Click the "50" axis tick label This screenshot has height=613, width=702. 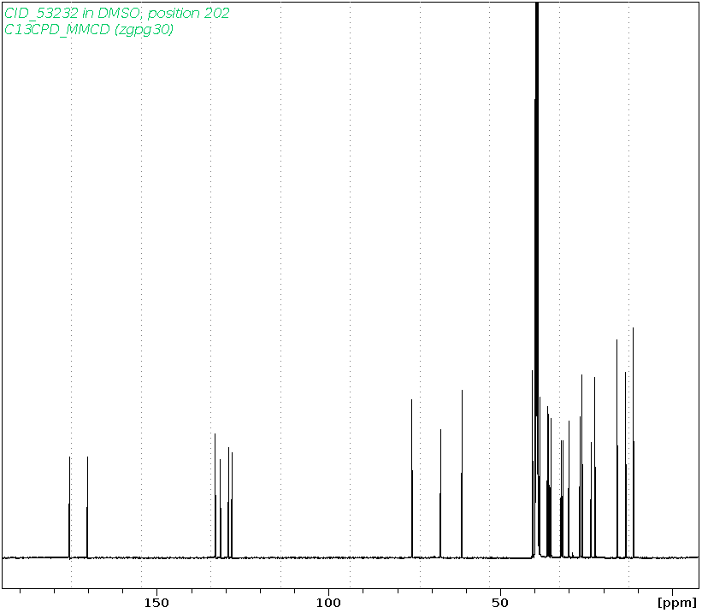point(500,603)
